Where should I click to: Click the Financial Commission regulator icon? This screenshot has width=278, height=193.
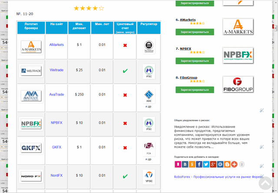149,46
